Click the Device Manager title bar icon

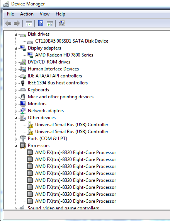pos(6,4)
